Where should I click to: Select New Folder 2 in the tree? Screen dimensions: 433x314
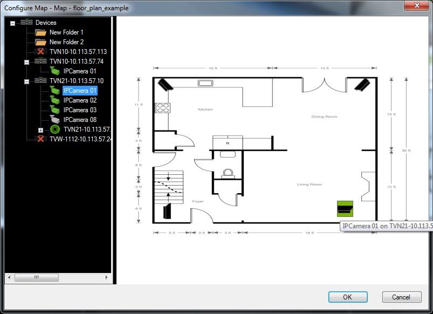pos(66,42)
